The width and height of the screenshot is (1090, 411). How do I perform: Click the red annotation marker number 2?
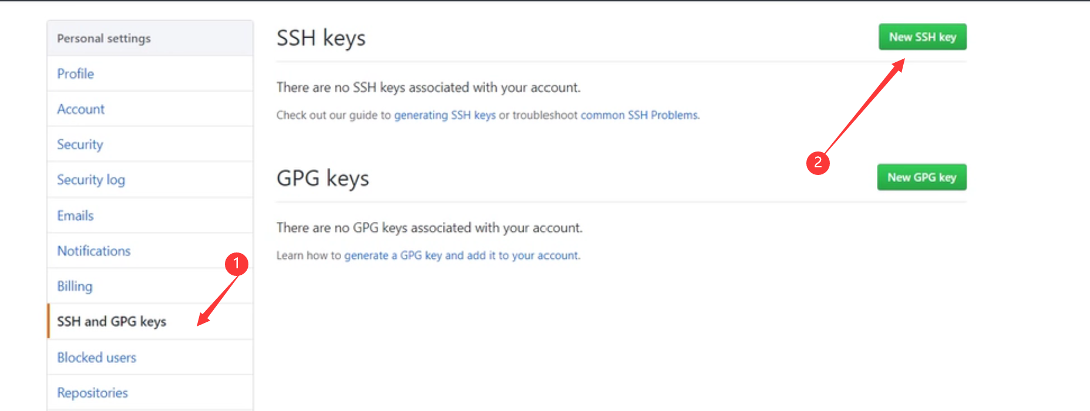(817, 163)
